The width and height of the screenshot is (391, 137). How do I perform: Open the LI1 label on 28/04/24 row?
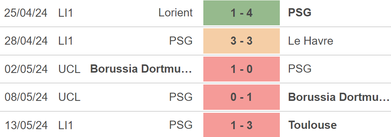[66, 41]
